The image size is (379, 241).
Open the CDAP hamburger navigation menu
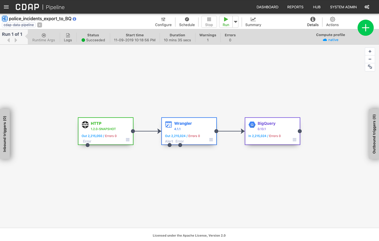tap(6, 7)
